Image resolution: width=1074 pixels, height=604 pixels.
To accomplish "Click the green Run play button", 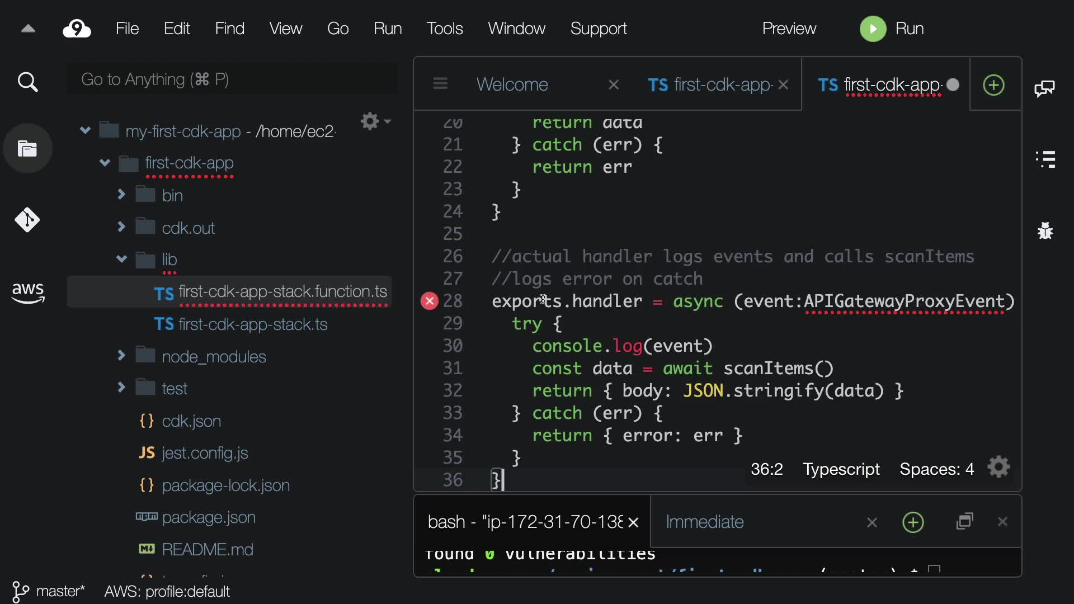I will (873, 29).
